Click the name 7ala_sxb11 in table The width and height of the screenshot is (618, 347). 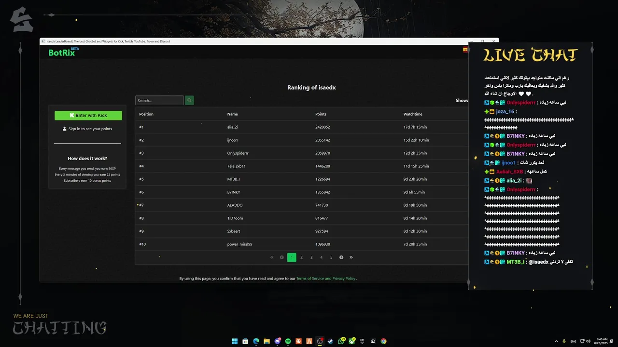tap(237, 166)
